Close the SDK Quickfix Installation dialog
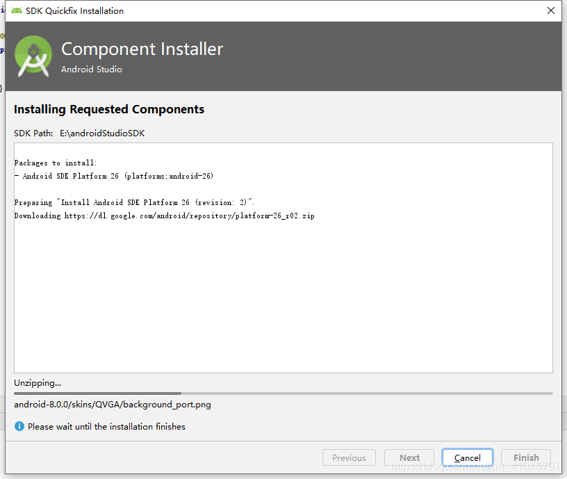This screenshot has height=479, width=567. click(x=551, y=10)
